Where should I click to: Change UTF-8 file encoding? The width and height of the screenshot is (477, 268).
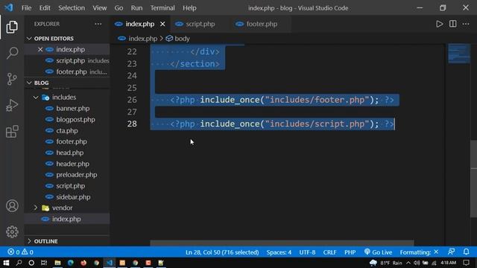tap(307, 252)
